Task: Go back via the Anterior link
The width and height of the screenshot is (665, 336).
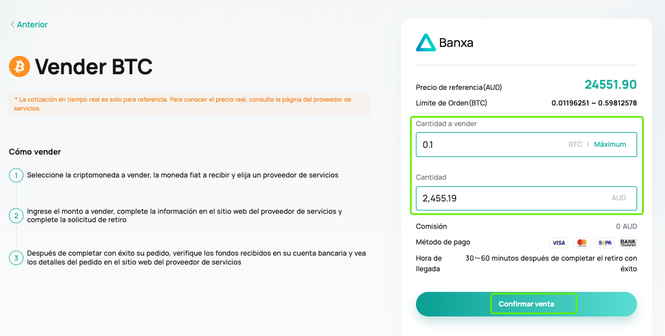Action: pyautogui.click(x=32, y=25)
